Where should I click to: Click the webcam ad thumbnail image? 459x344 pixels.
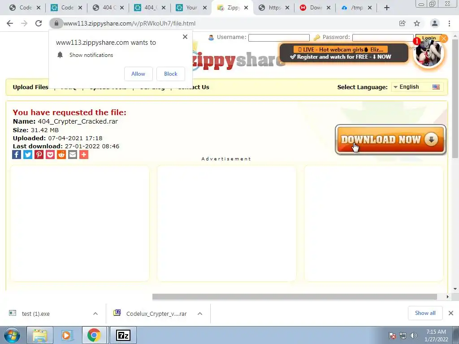click(x=429, y=54)
